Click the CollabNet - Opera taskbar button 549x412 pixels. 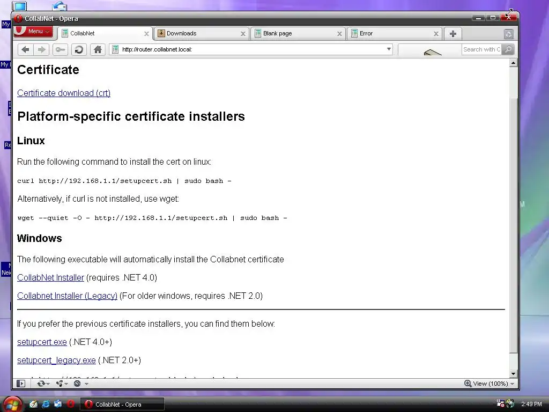[123, 404]
